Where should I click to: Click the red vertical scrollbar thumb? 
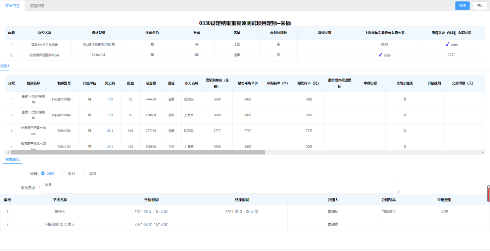(x=488, y=193)
